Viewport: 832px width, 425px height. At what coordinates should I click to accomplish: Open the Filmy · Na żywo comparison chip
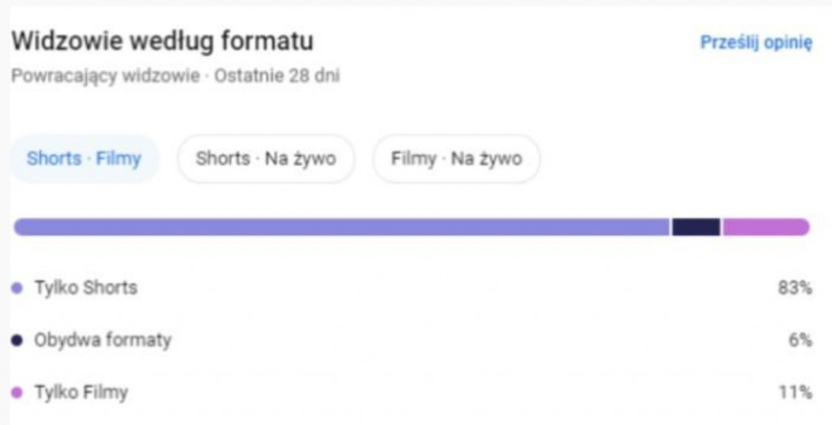[x=456, y=158]
